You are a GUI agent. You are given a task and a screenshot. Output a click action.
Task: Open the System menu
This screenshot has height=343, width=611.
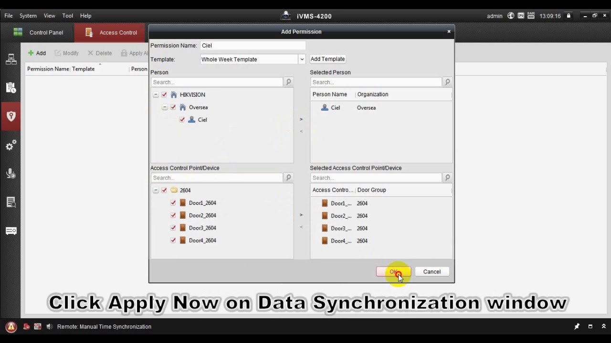pyautogui.click(x=28, y=16)
